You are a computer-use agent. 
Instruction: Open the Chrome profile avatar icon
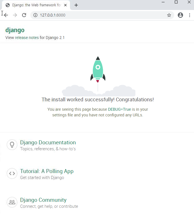(180, 15)
